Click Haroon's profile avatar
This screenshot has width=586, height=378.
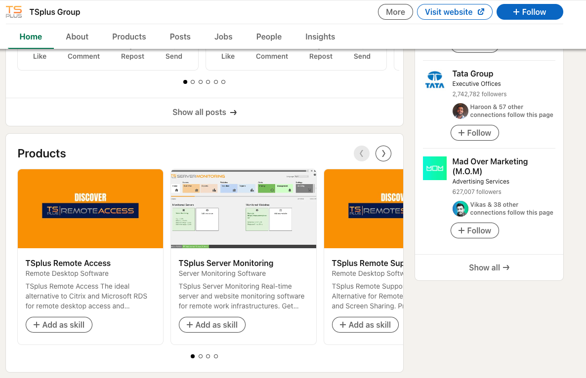pos(460,111)
